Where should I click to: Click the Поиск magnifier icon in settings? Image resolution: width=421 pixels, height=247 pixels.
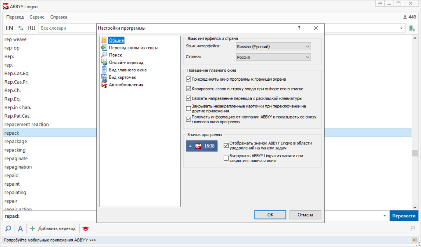104,55
